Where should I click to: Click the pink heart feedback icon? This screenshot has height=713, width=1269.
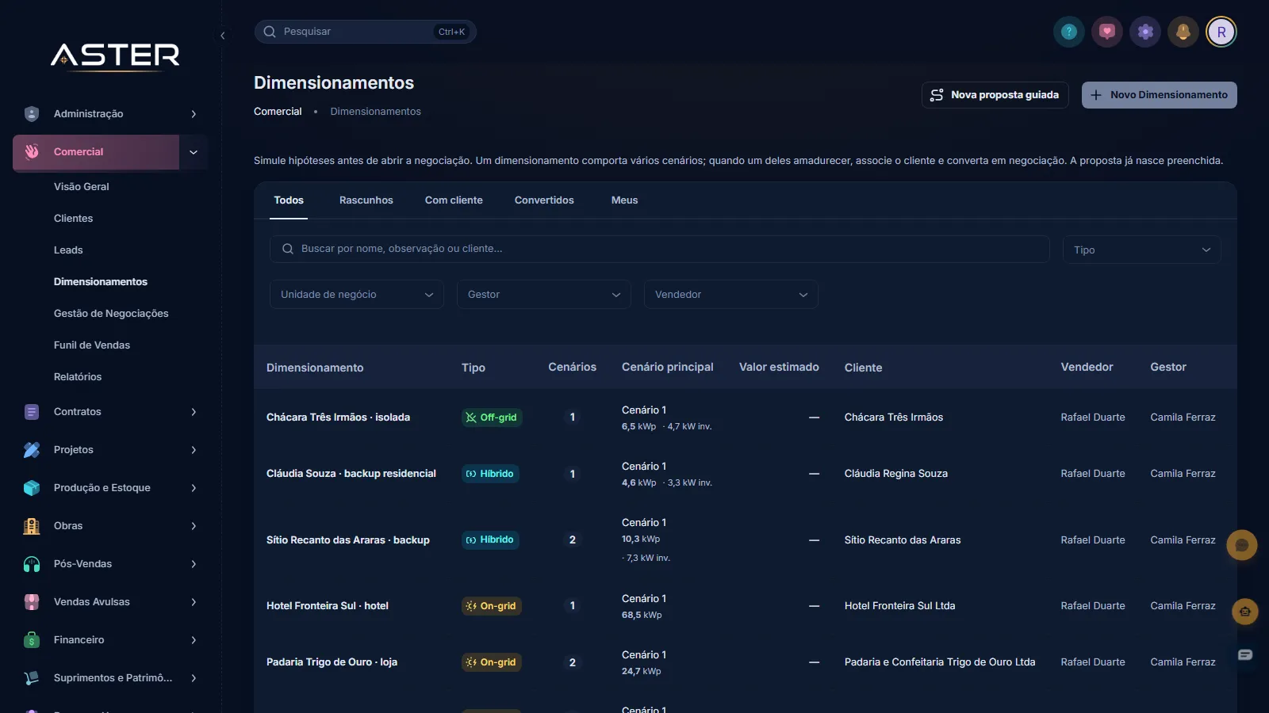pos(1107,32)
